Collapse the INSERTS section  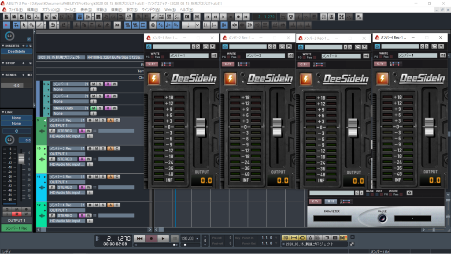[3, 46]
